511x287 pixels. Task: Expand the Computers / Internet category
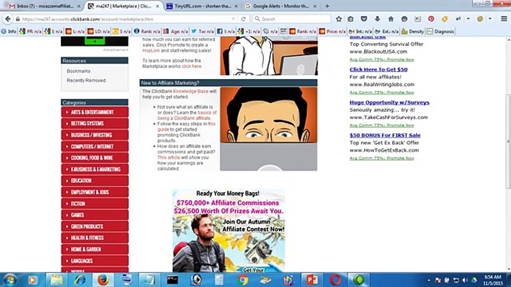click(x=95, y=146)
